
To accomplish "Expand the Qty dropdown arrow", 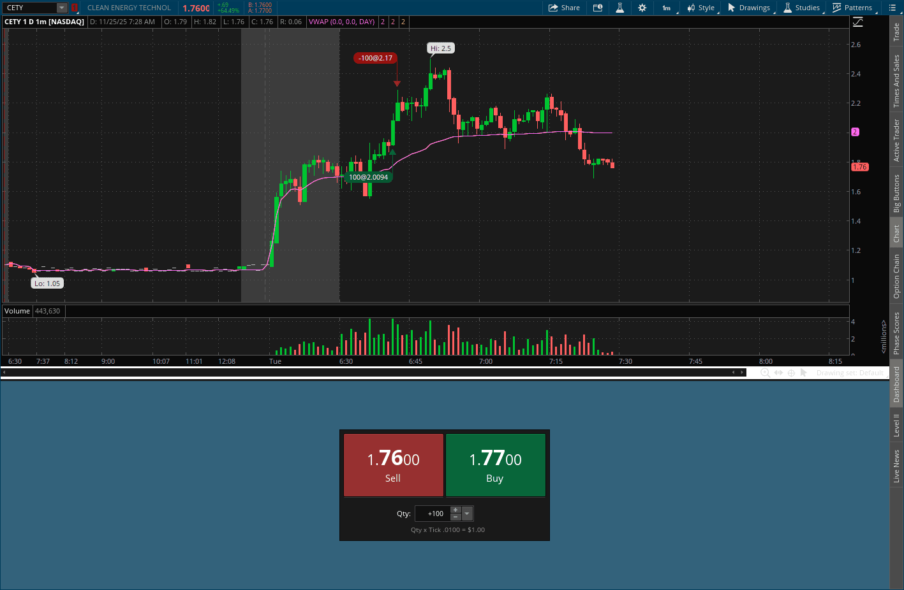I will [x=468, y=514].
